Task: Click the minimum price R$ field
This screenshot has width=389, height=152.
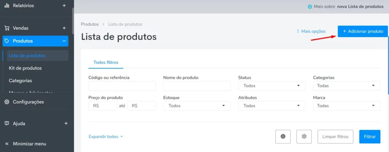Action: tap(103, 106)
